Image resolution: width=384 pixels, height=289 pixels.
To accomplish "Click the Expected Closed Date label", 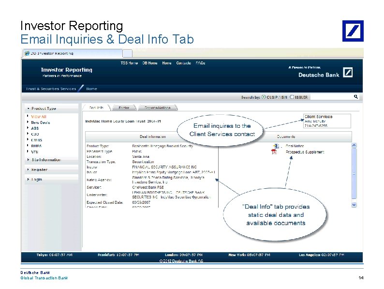I will 105,202.
